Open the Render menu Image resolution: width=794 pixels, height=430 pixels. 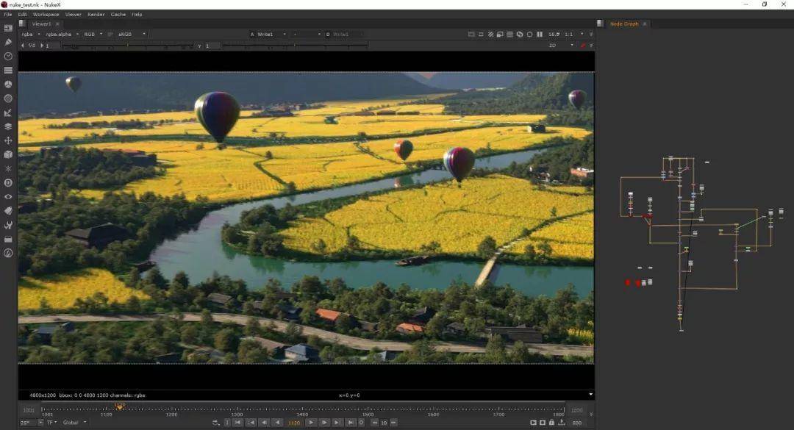[x=96, y=14]
